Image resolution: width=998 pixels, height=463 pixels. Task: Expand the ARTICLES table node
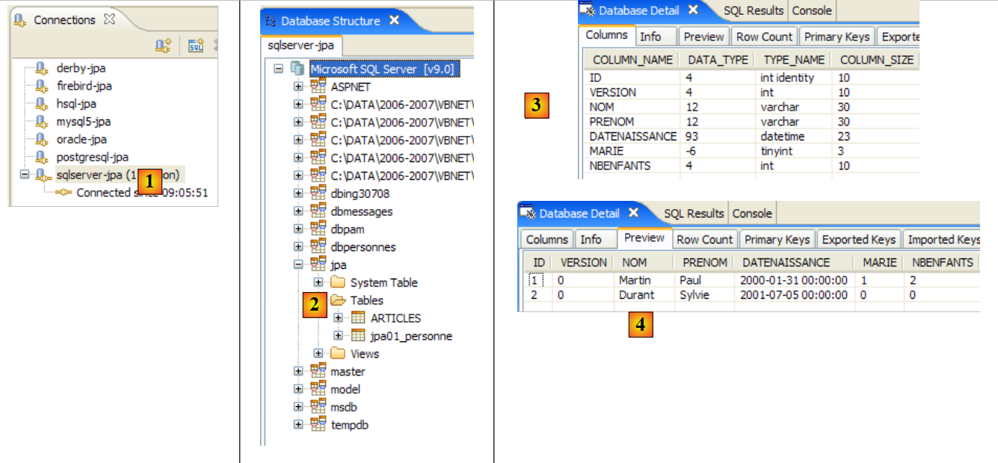click(338, 318)
